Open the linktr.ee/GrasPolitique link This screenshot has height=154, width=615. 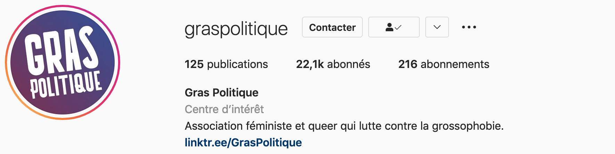click(x=243, y=142)
